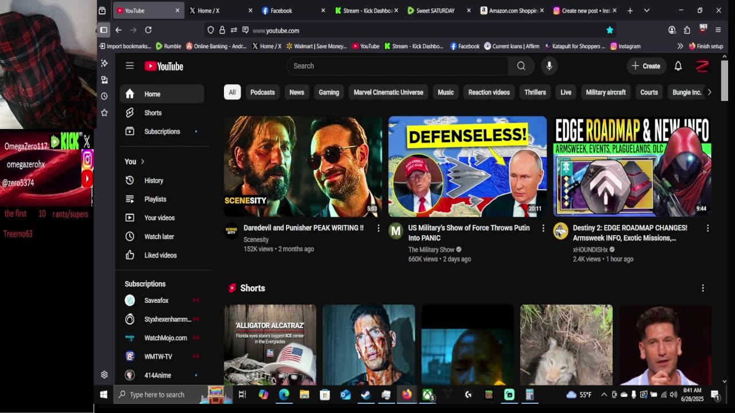Image resolution: width=735 pixels, height=413 pixels.
Task: Open the WatchMojo.com subscription channel
Action: (x=162, y=338)
